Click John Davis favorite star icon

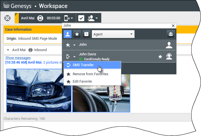point(160,57)
